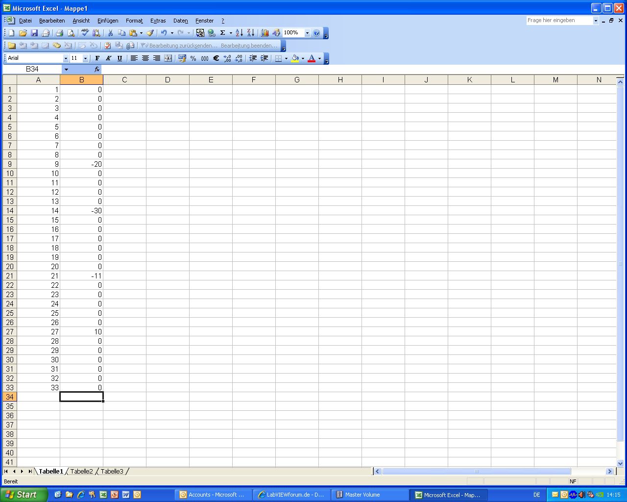The image size is (627, 502).
Task: Open the undo history dropdown arrow
Action: coord(172,33)
